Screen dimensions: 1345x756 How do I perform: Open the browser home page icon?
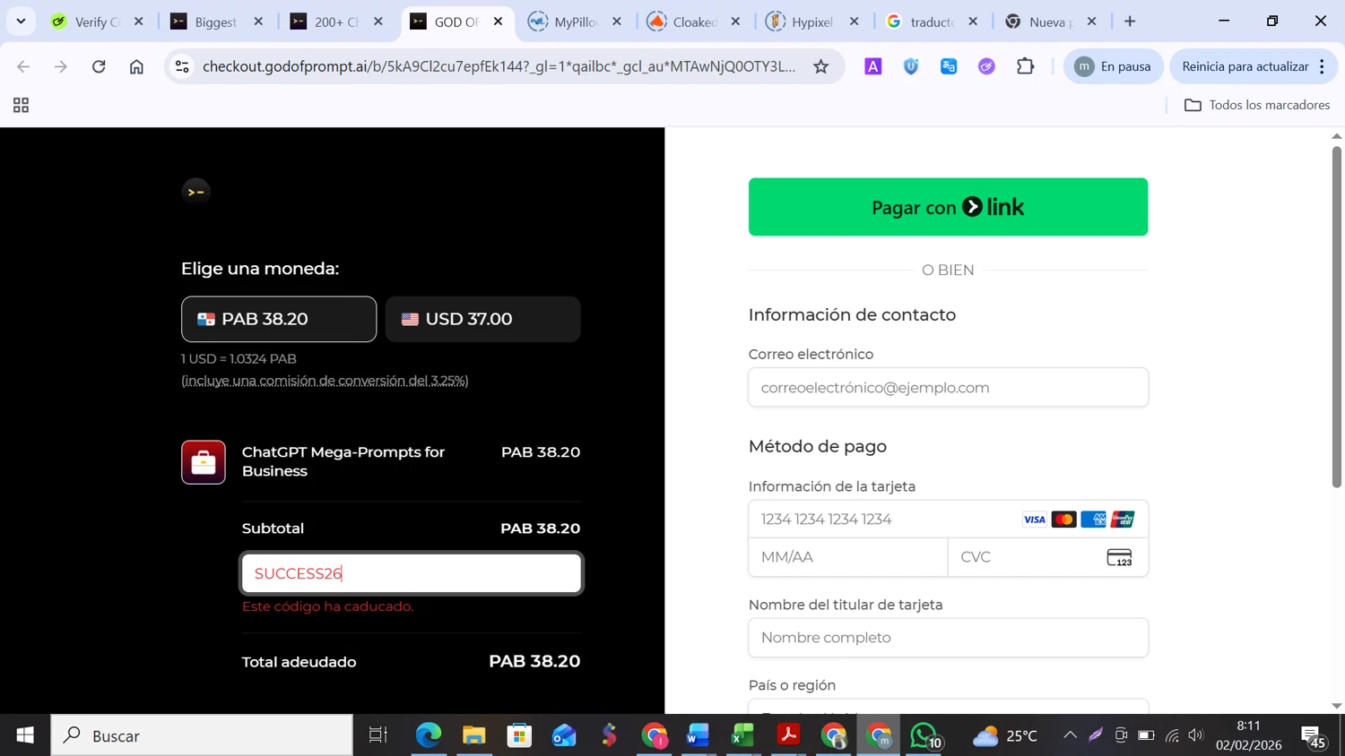pyautogui.click(x=136, y=66)
